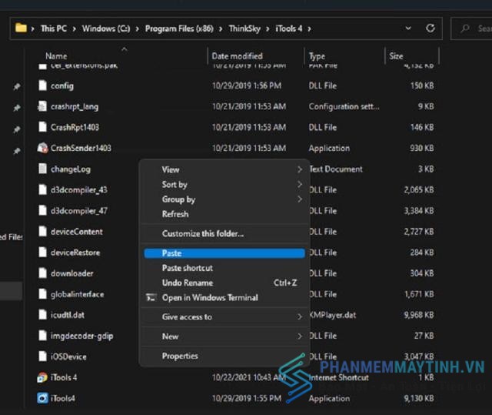Screen dimensions: 492x415
Task: Select the iTools 4 internet shortcut icon
Action: tap(42, 377)
